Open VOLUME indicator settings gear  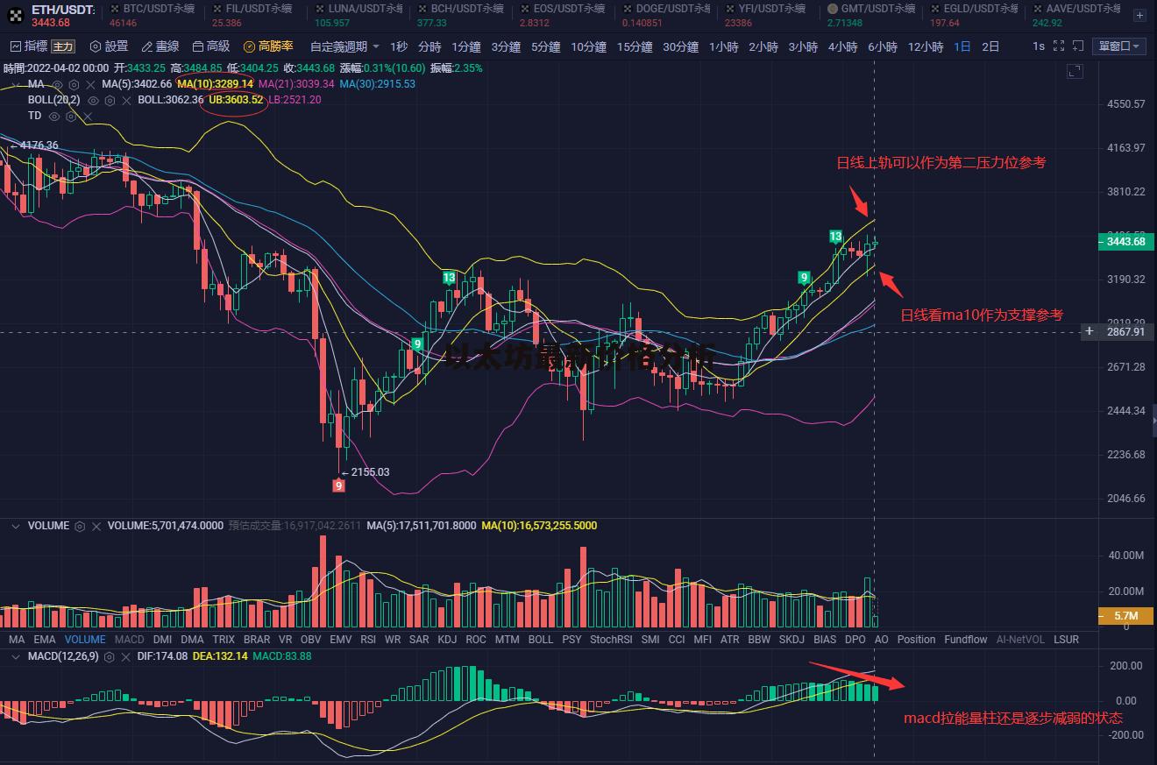(80, 526)
